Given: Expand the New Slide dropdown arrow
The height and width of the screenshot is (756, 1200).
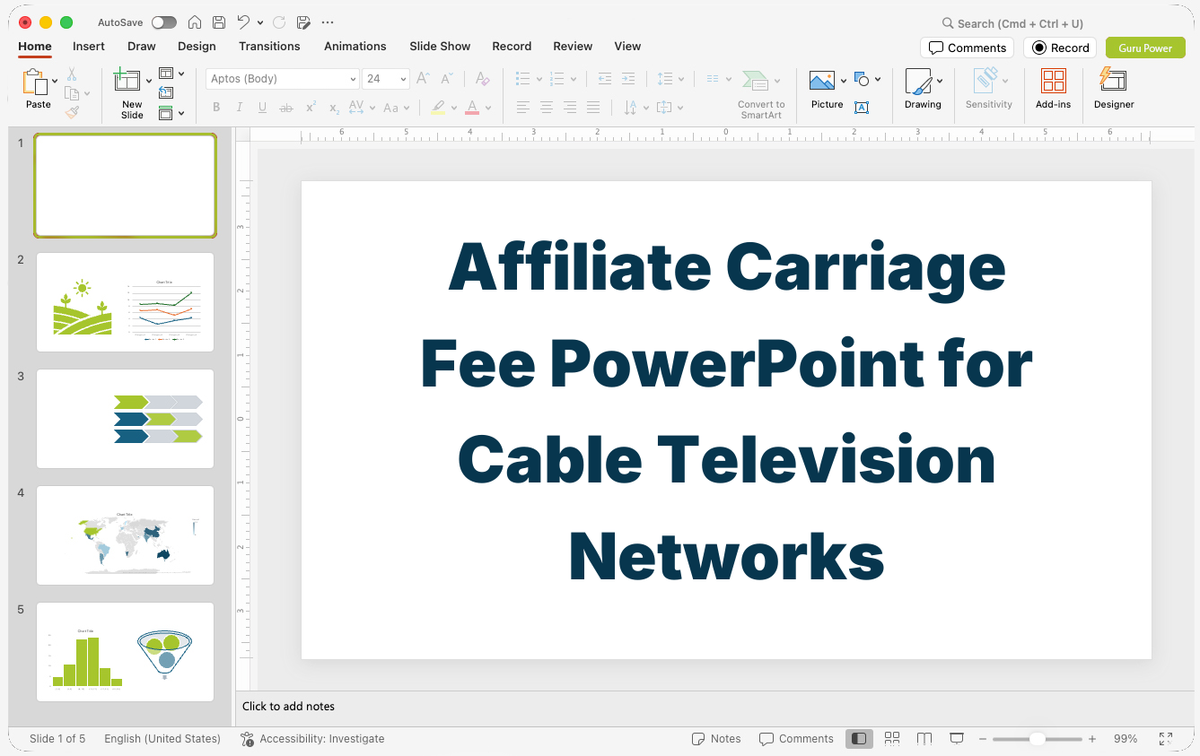Looking at the screenshot, I should [149, 82].
